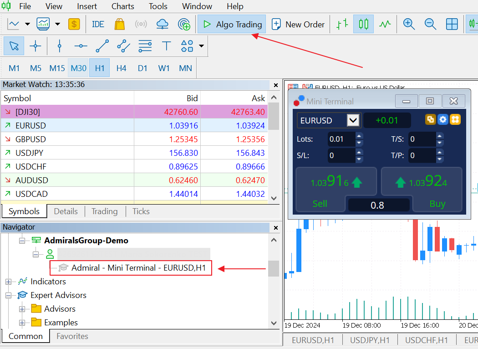The height and width of the screenshot is (349, 478).
Task: Click the Lots input field
Action: point(341,139)
